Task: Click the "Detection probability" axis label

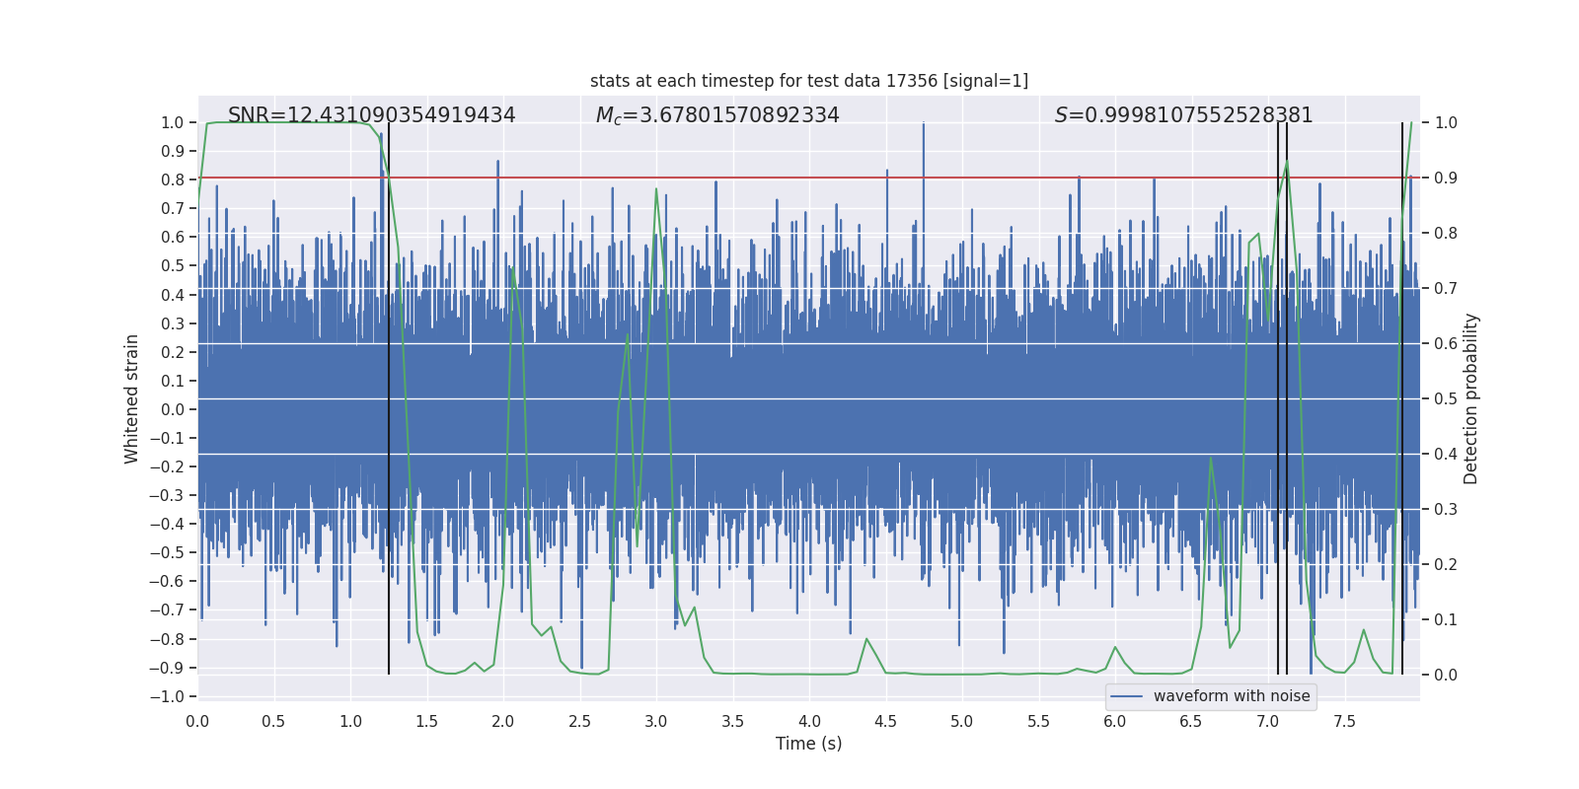Action: tap(1471, 398)
